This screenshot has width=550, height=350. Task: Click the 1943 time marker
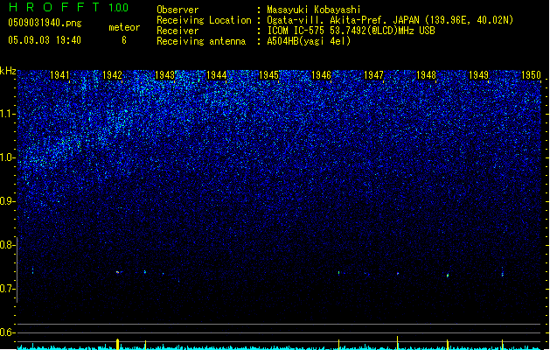click(165, 75)
